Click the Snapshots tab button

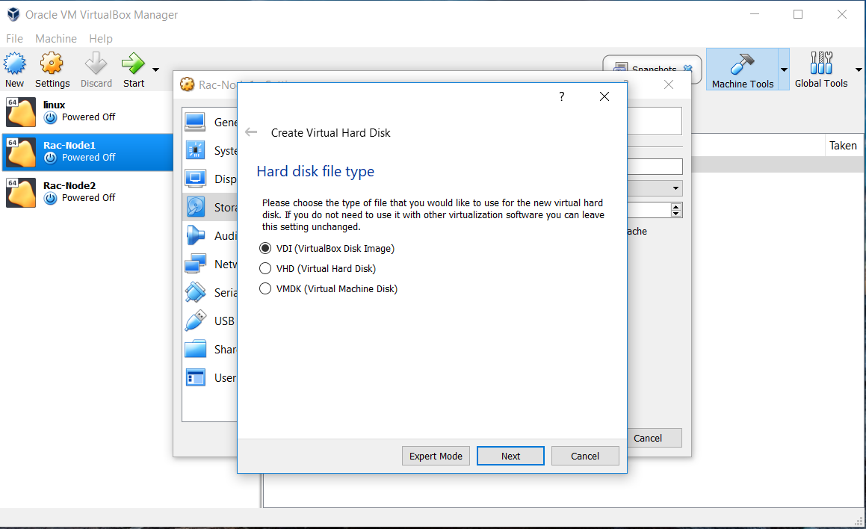point(652,69)
